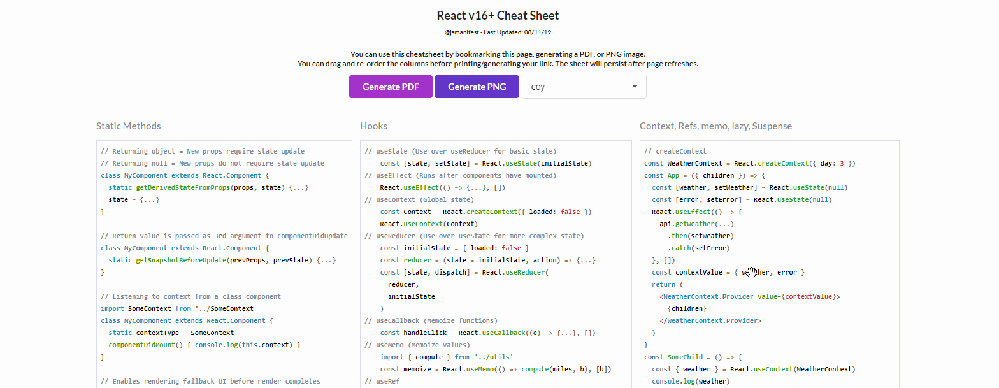This screenshot has width=999, height=388.
Task: Click the Generate PDF button
Action: pos(391,87)
